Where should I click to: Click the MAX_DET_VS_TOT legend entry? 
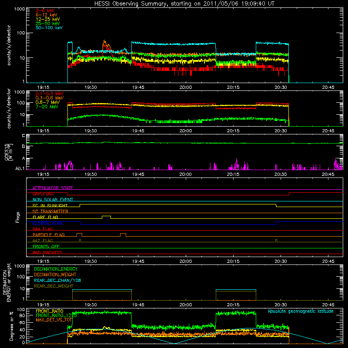[x=54, y=320]
